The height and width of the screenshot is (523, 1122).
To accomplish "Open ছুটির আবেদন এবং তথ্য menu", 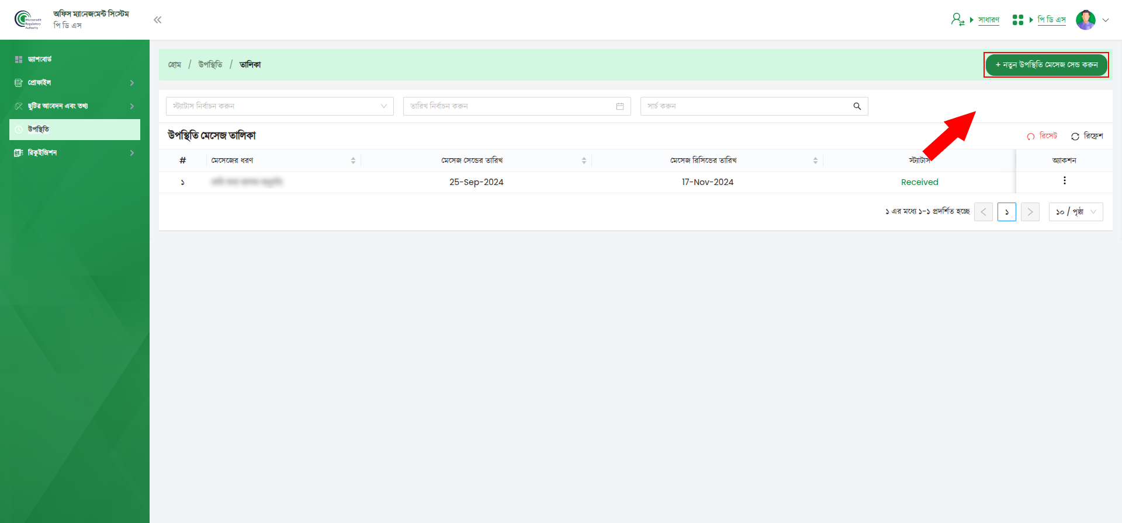I will pos(75,106).
